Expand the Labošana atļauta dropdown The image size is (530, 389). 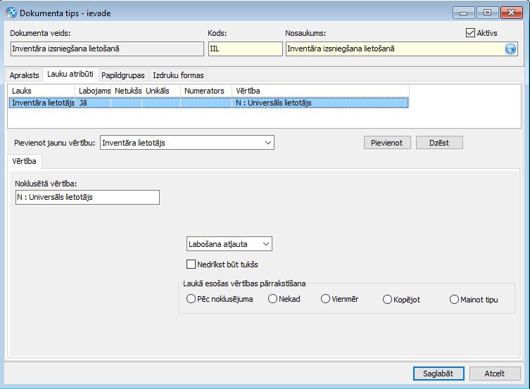(229, 244)
